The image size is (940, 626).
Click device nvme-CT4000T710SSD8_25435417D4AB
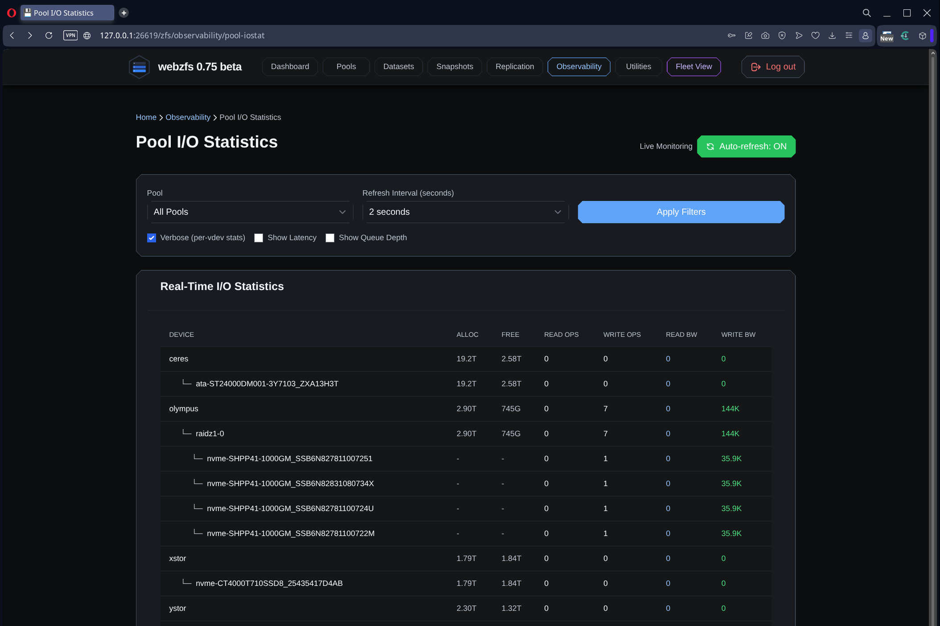click(269, 584)
